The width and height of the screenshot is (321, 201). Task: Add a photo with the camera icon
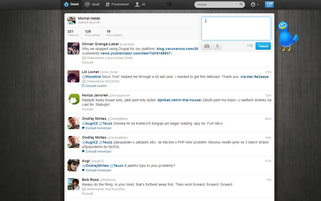coord(207,46)
